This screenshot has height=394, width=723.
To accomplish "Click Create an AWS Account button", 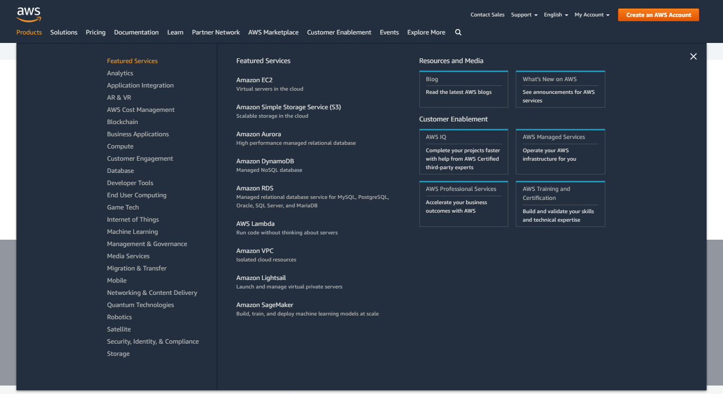I will (658, 15).
